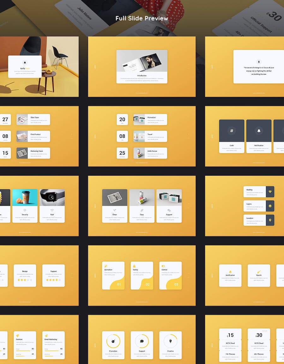Image resolution: width=284 pixels, height=364 pixels.
Task: Open the Introduction slide thumbnail with magazine
Action: click(142, 67)
